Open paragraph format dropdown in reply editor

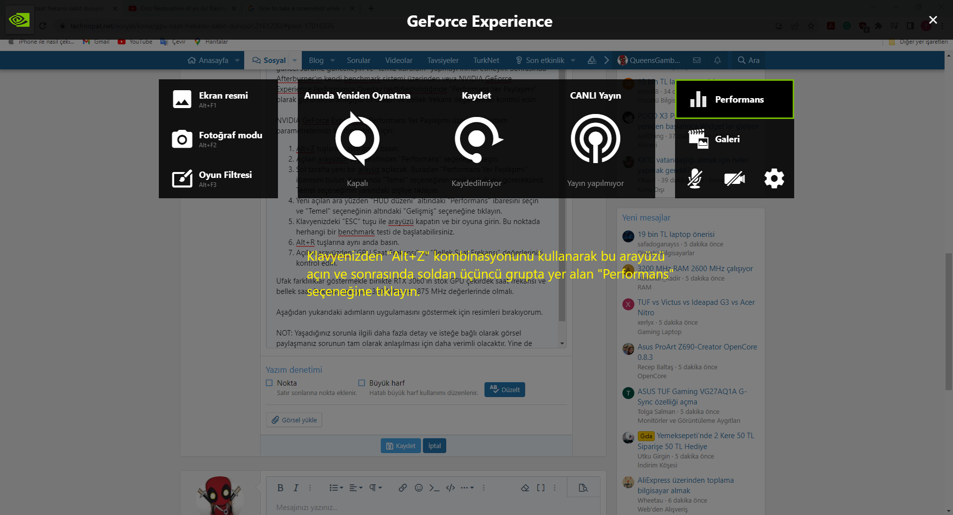pos(376,488)
